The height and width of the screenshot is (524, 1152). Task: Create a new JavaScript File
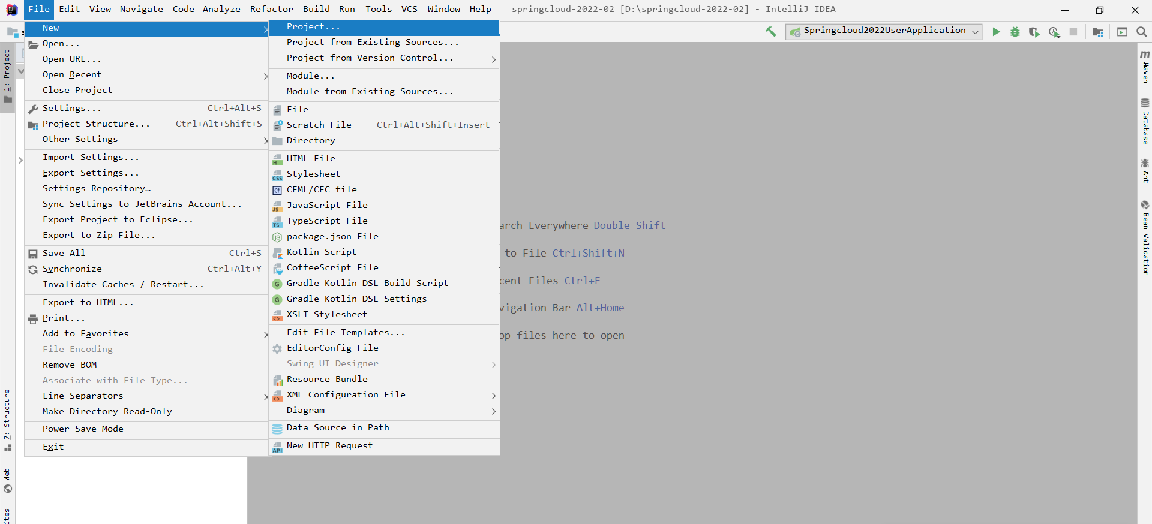pyautogui.click(x=384, y=205)
